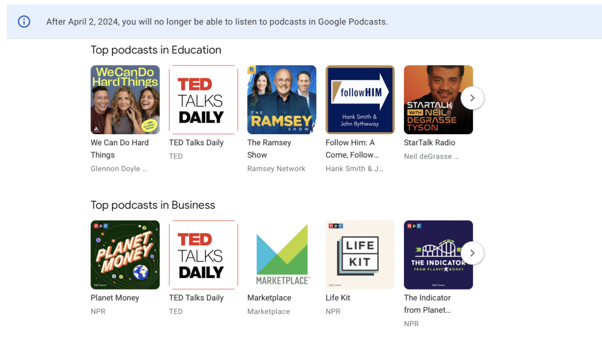Click the StarTalk Radio title

click(x=429, y=143)
